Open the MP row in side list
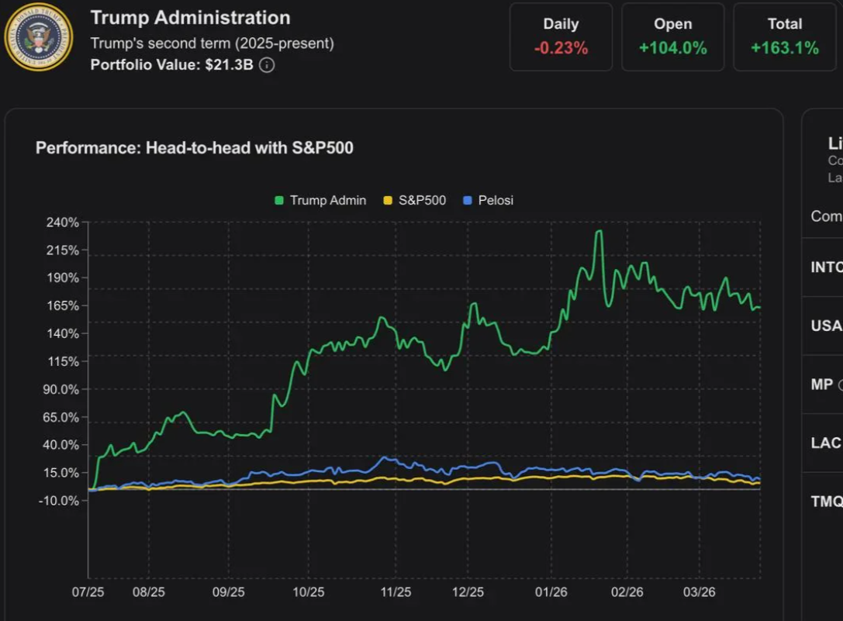The width and height of the screenshot is (843, 621). coord(823,385)
